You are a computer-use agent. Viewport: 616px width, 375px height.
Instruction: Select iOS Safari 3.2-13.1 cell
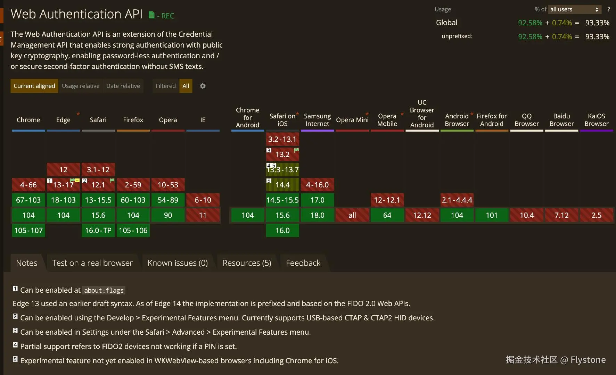[x=282, y=139]
